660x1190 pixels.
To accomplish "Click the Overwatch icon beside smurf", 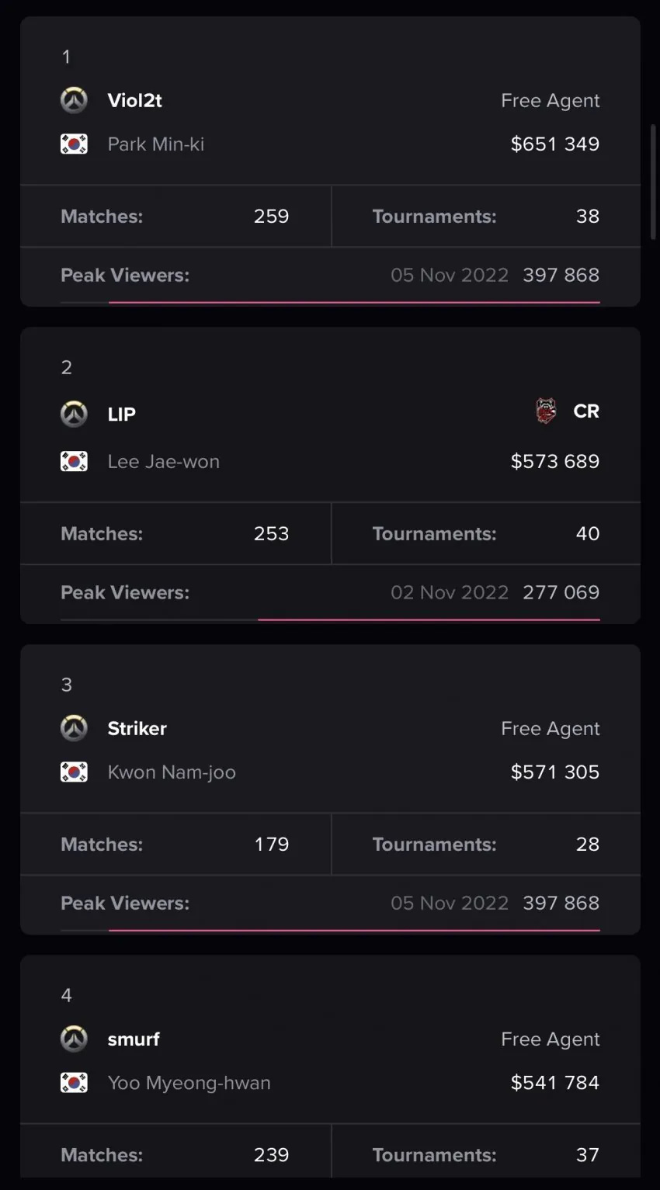I will coord(74,1039).
